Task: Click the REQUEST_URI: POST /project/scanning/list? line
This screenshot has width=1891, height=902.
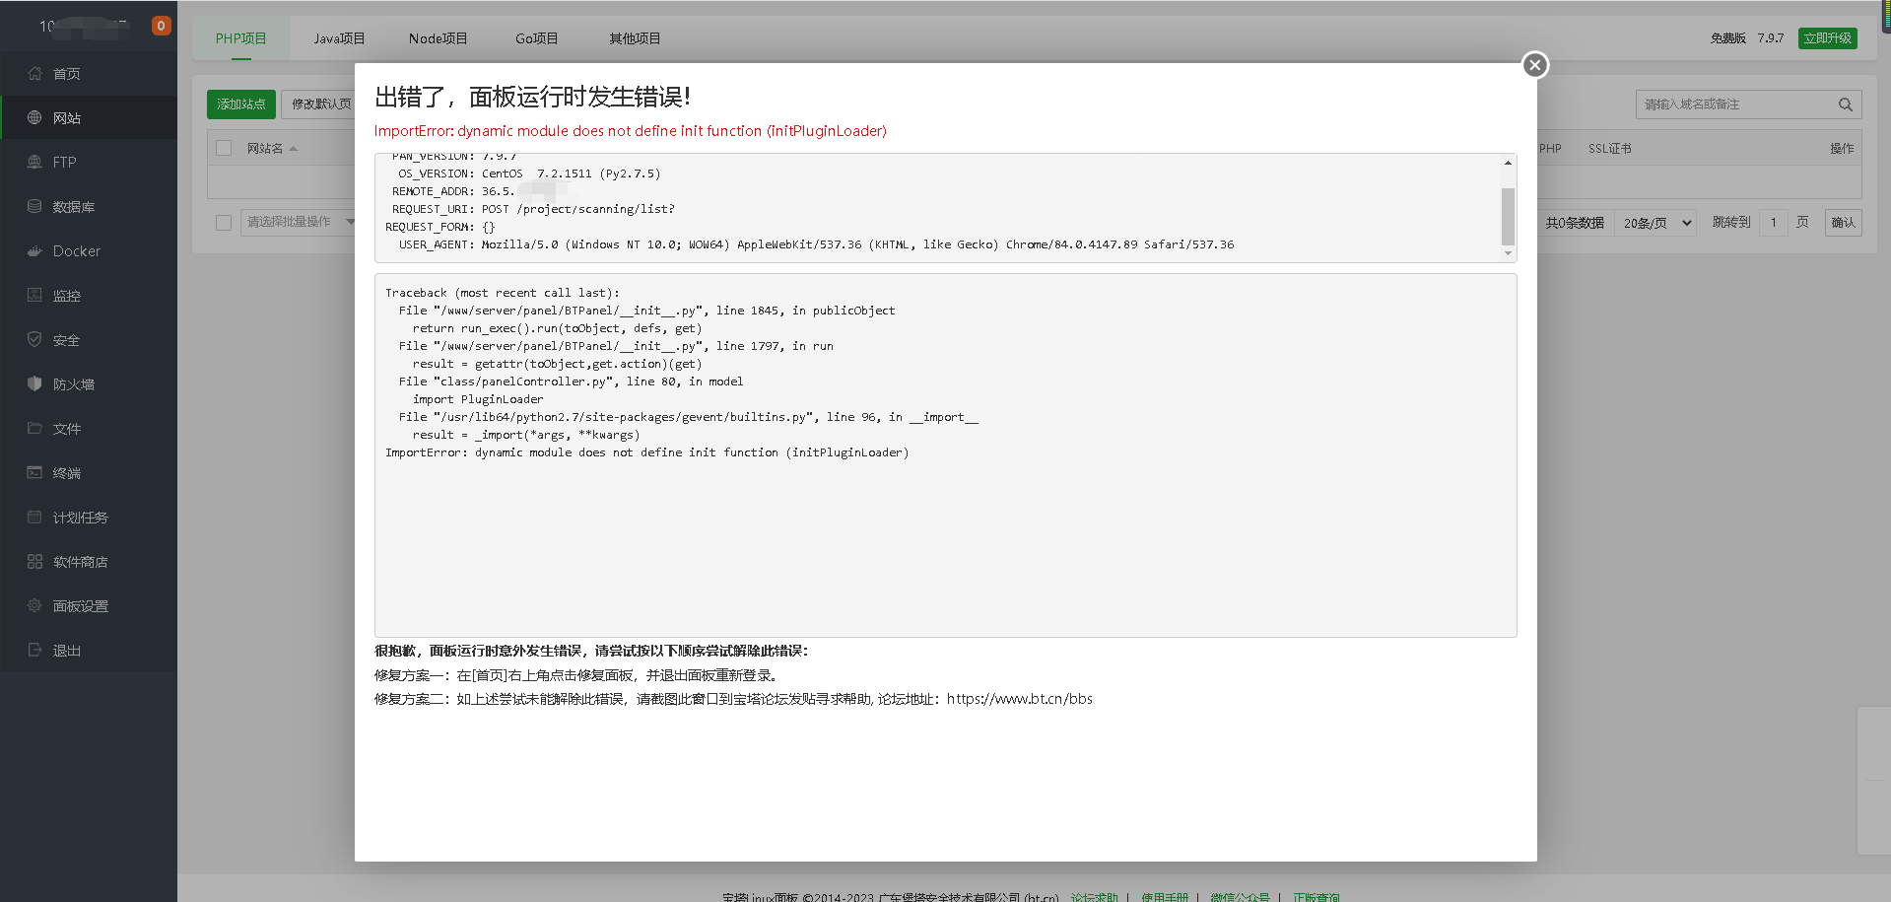Action: 533,209
